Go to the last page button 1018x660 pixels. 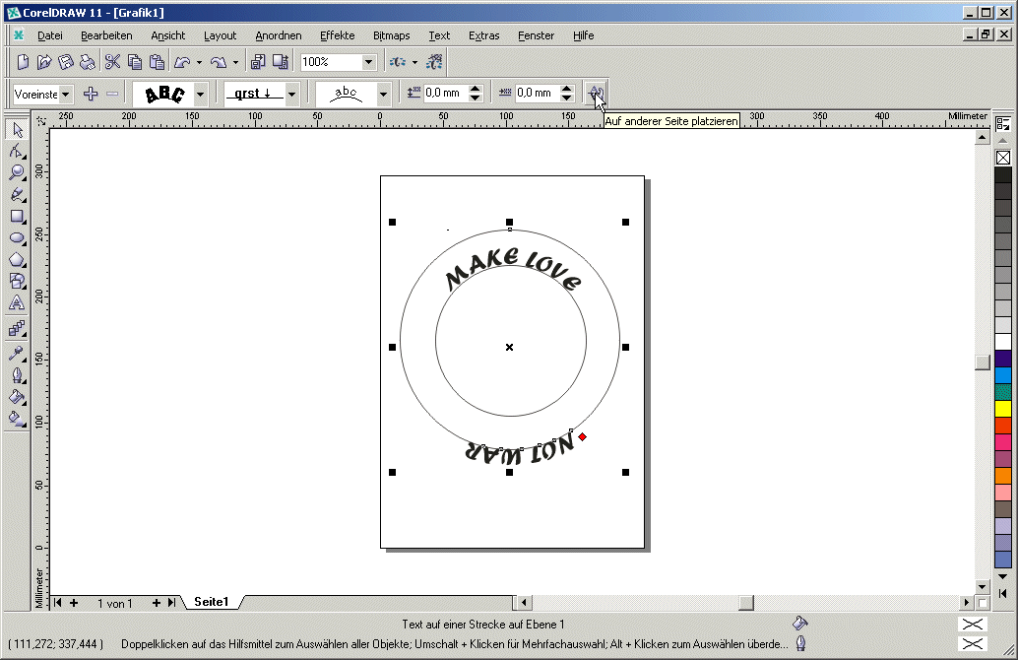point(171,603)
